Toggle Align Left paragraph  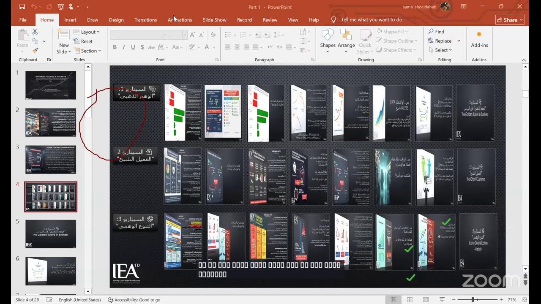pos(228,47)
